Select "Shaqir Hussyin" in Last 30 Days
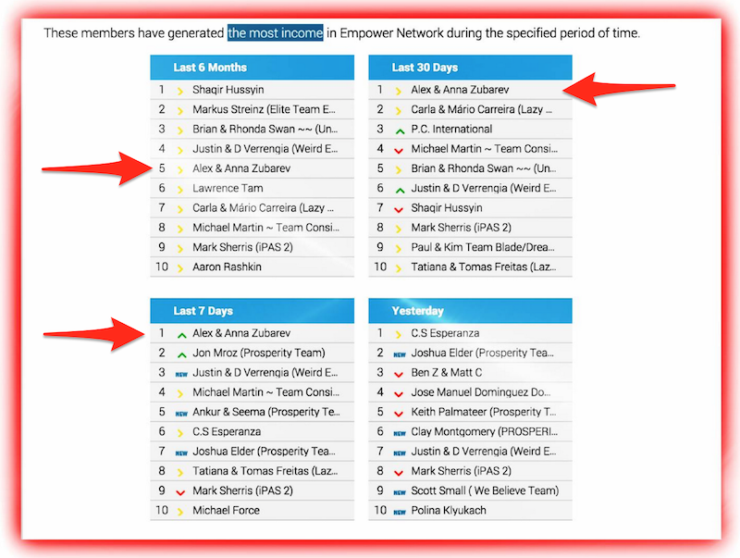The image size is (740, 558). tap(447, 208)
